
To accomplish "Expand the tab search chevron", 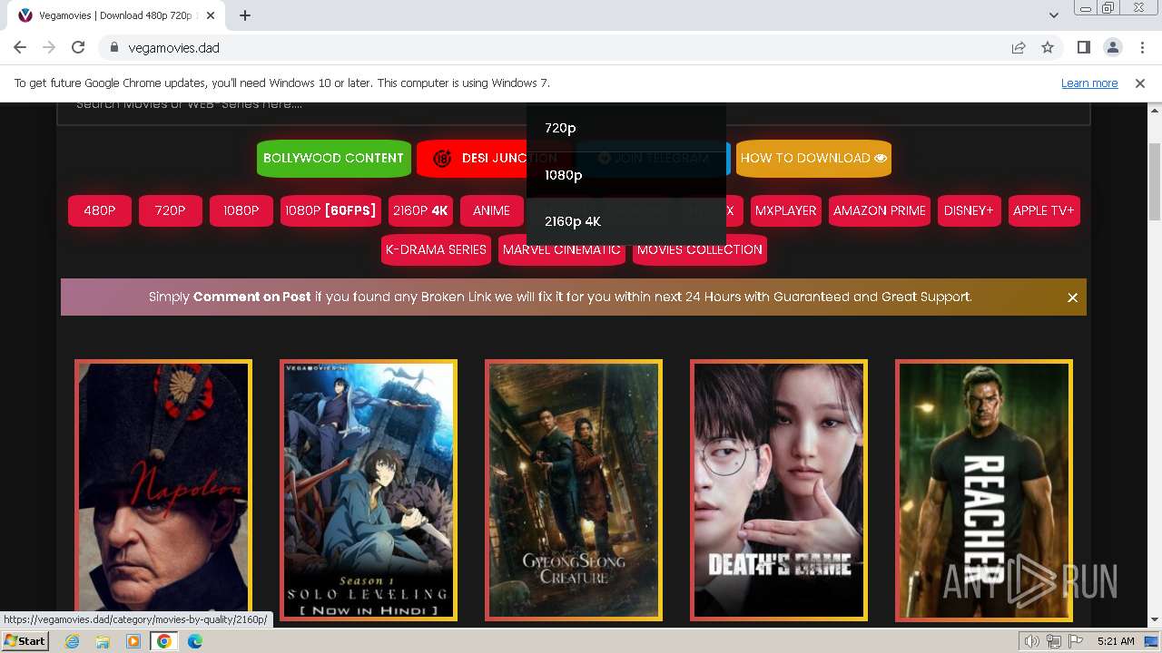I will coord(1054,15).
